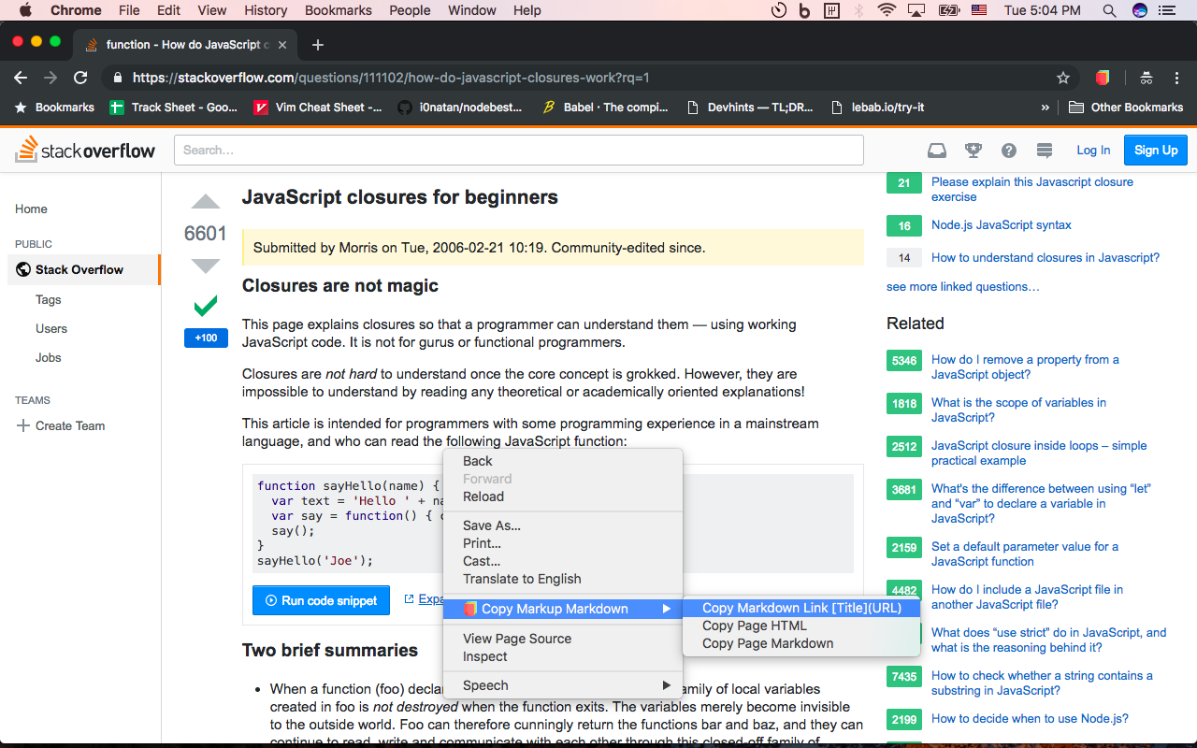Screen dimensions: 1197x748
Task: Choose Print… in the context menu
Action: [x=563, y=543]
